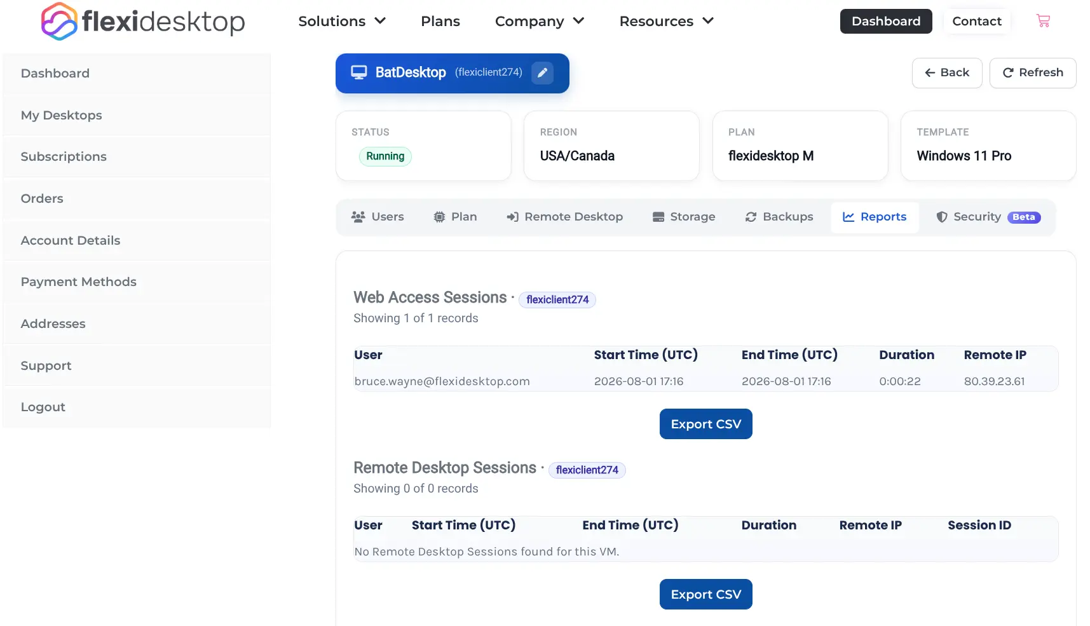The image size is (1090, 626).
Task: Click the Running status badge
Action: [385, 156]
